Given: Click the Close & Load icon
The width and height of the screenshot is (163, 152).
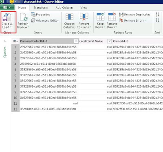Looking at the screenshot, I should click(7, 17).
